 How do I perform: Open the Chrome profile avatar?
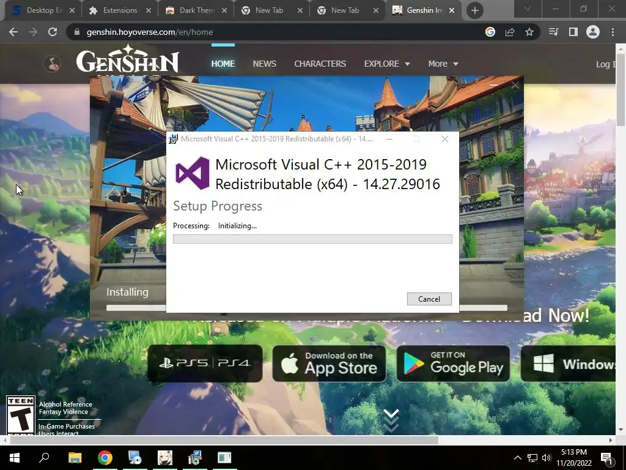tap(593, 32)
